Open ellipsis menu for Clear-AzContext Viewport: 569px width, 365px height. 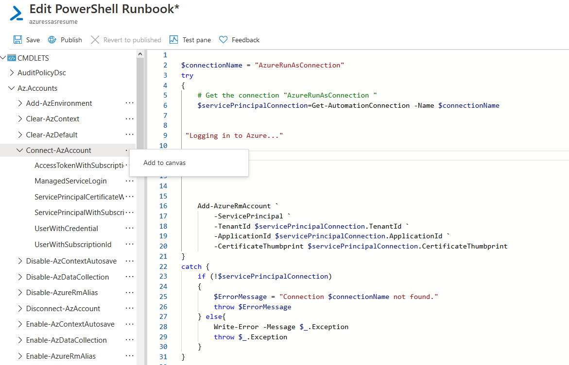click(x=129, y=119)
